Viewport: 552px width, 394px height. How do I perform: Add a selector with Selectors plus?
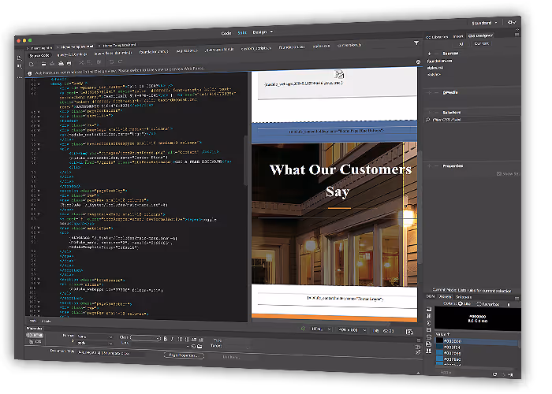[429, 113]
